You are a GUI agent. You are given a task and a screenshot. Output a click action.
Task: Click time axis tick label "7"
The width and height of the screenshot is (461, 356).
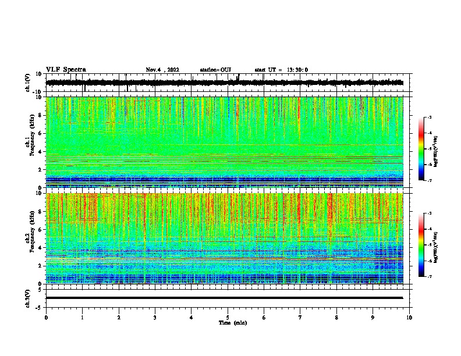click(300, 318)
